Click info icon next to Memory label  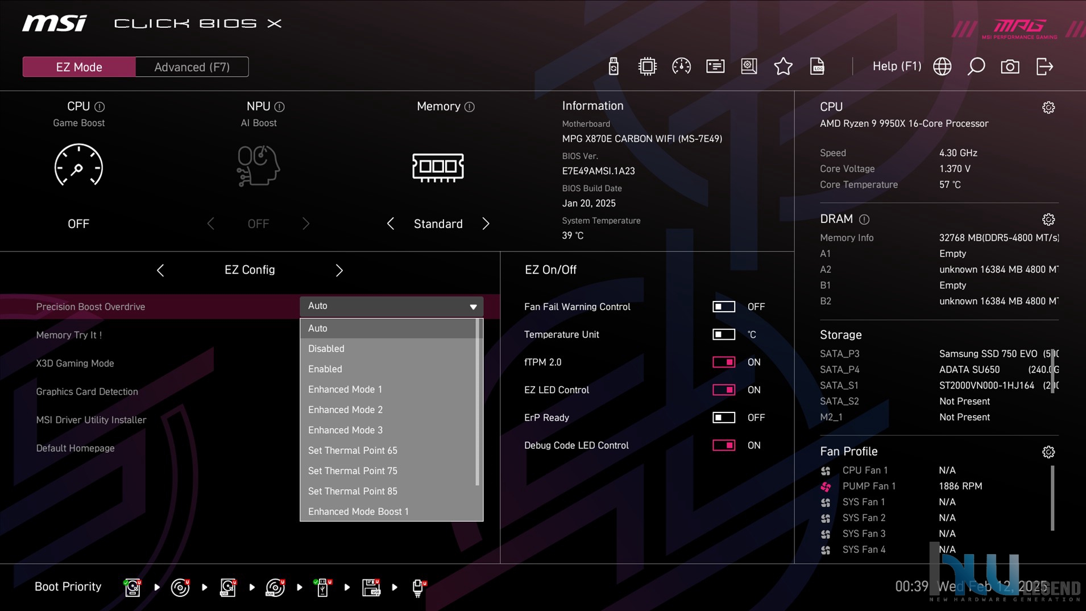pos(469,107)
